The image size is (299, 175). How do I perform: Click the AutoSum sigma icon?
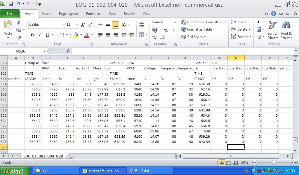pos(259,22)
